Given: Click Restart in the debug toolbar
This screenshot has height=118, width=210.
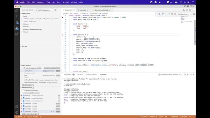Looking at the screenshot, I should 172,14.
